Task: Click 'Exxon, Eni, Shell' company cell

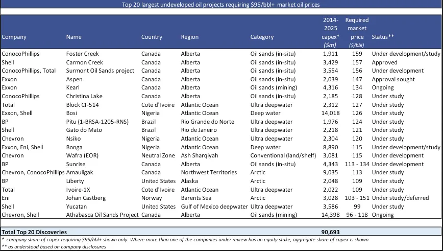Action: pyautogui.click(x=22, y=147)
